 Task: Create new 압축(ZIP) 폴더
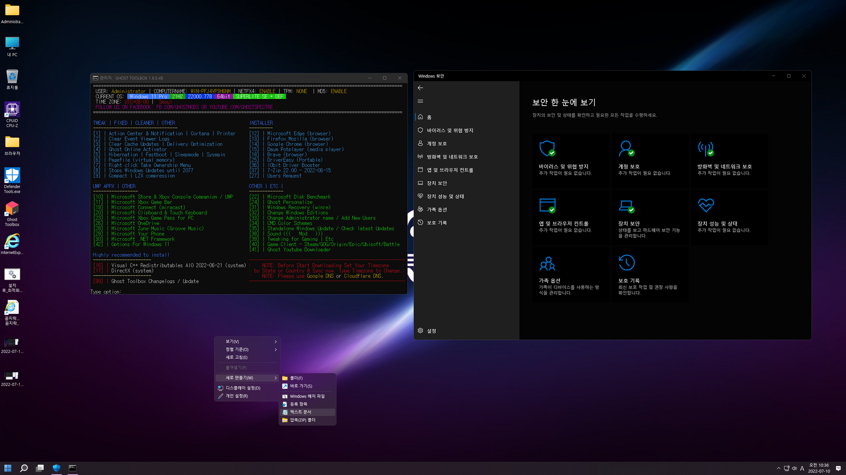pyautogui.click(x=307, y=420)
